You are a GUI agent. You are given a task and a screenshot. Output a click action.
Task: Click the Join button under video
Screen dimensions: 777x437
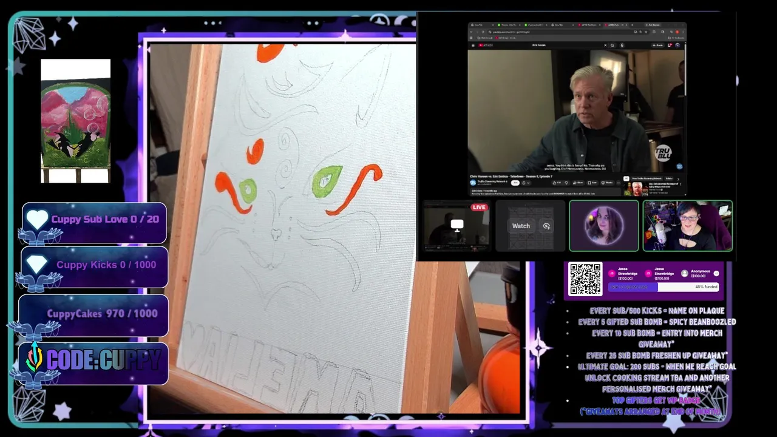515,183
